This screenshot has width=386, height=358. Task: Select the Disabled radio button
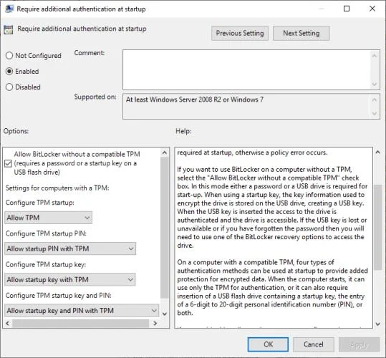pos(9,87)
